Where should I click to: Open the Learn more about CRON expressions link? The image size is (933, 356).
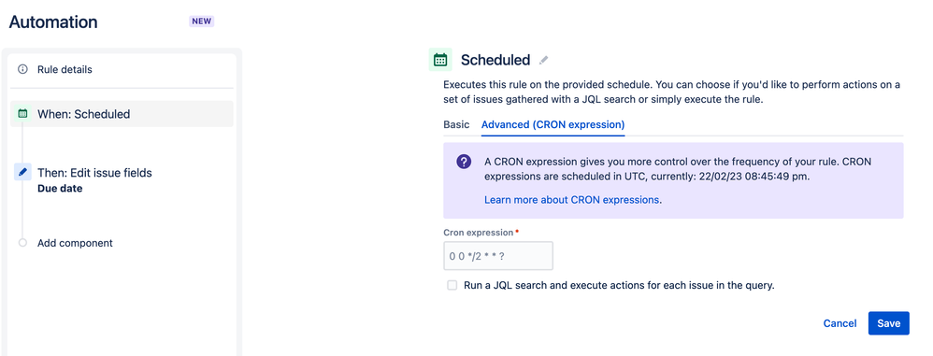click(x=572, y=200)
